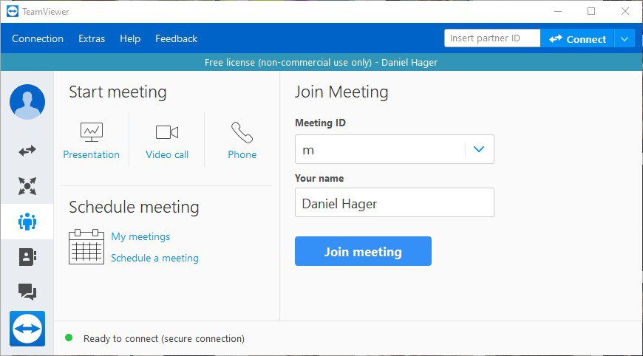Open Computers & Contacts sidebar icon
Viewport: 643px width, 356px height.
(x=27, y=257)
